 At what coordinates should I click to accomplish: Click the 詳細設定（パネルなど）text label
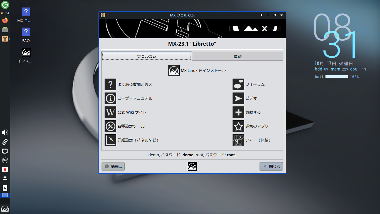point(138,140)
